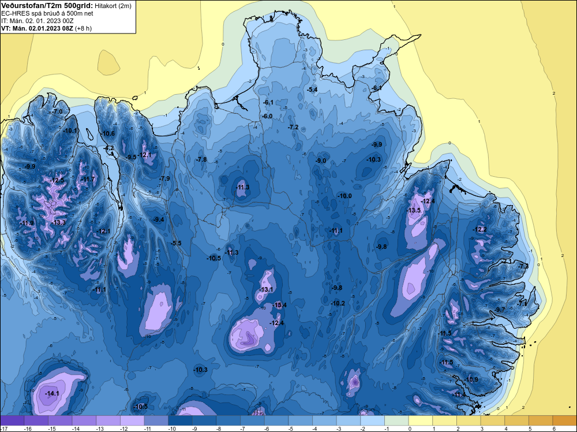Image resolution: width=577 pixels, height=432 pixels.
Task: Click the -10.0 temperature label
Action: click(345, 196)
